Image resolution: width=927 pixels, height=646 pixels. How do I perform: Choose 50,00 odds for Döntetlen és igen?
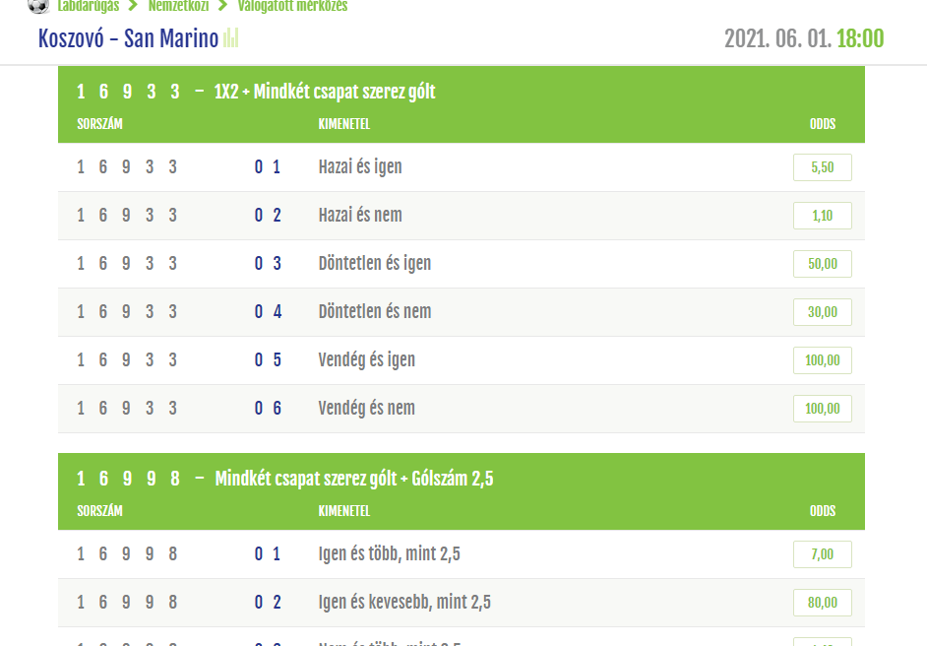pos(822,264)
